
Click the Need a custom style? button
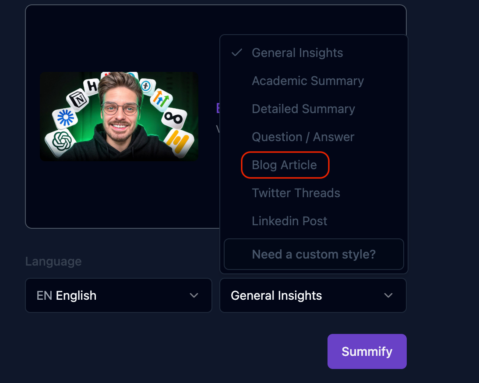(x=314, y=254)
